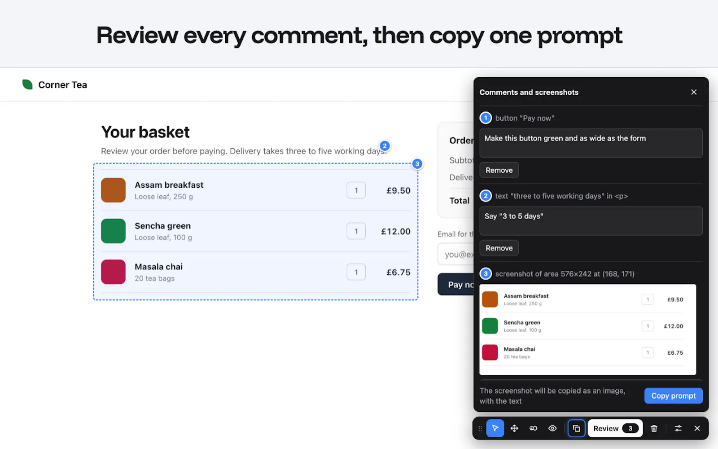The width and height of the screenshot is (718, 449).
Task: Click the "Your basket" heading
Action: tap(145, 132)
